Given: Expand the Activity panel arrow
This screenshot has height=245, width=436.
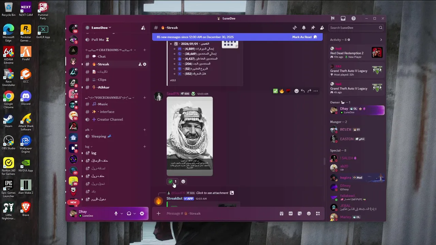Looking at the screenshot, I should (x=381, y=40).
